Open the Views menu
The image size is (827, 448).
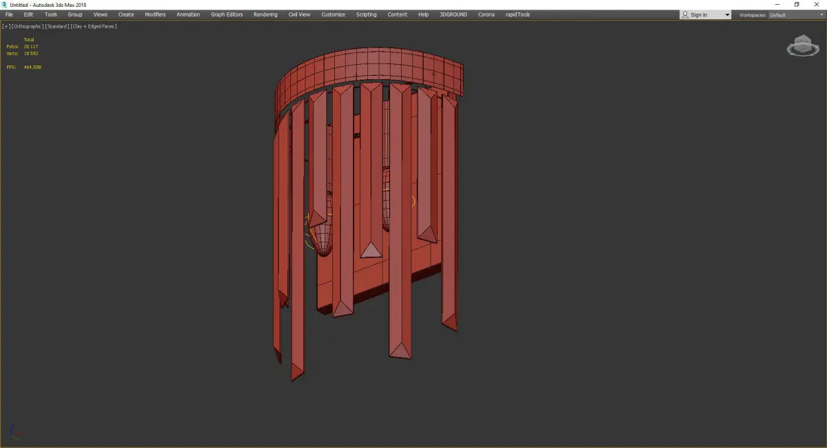point(101,14)
